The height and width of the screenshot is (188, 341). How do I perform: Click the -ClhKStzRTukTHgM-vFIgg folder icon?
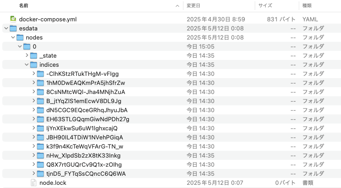(x=40, y=74)
